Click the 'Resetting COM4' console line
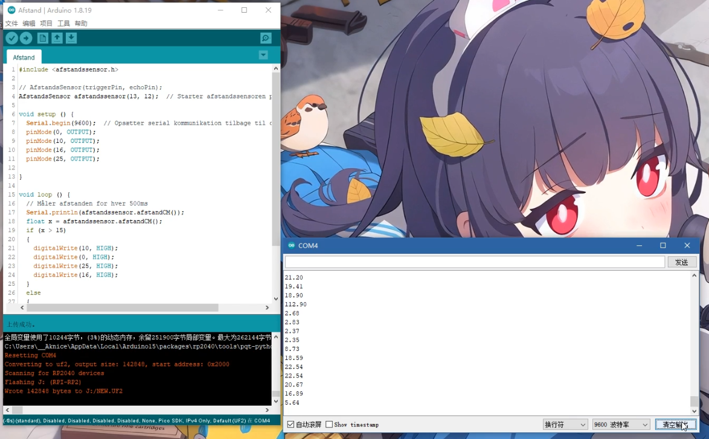This screenshot has width=709, height=439. pyautogui.click(x=30, y=355)
